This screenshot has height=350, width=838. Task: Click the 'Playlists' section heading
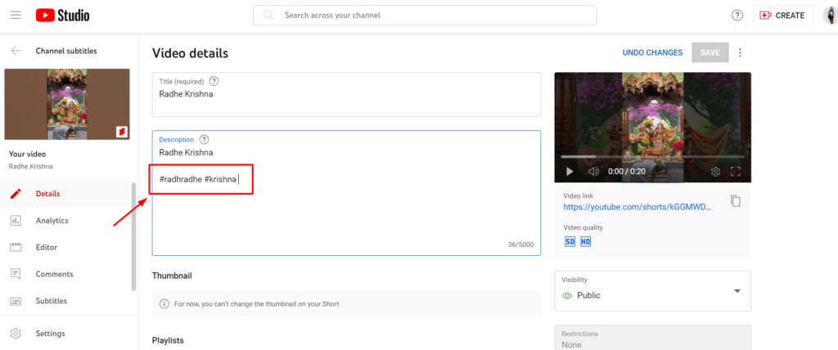[168, 340]
